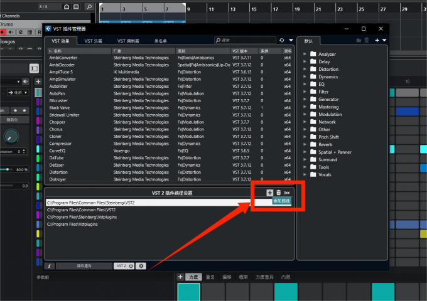Switch to the VST 调制器 tab

[128, 41]
